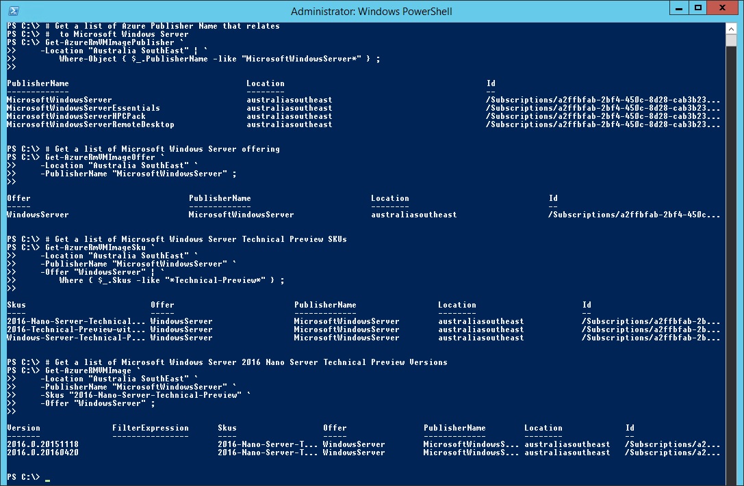Click comment about Technical Preview SKUs
Screen dimensions: 744x486
point(196,239)
